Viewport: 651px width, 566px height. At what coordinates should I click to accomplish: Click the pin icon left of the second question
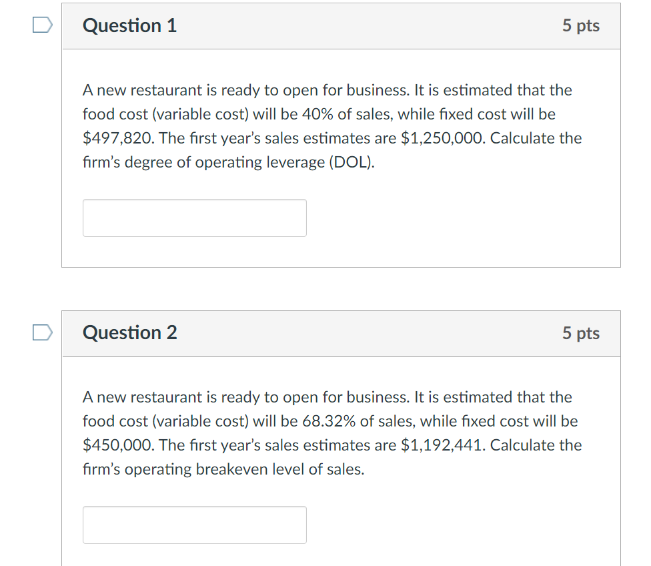pos(41,332)
